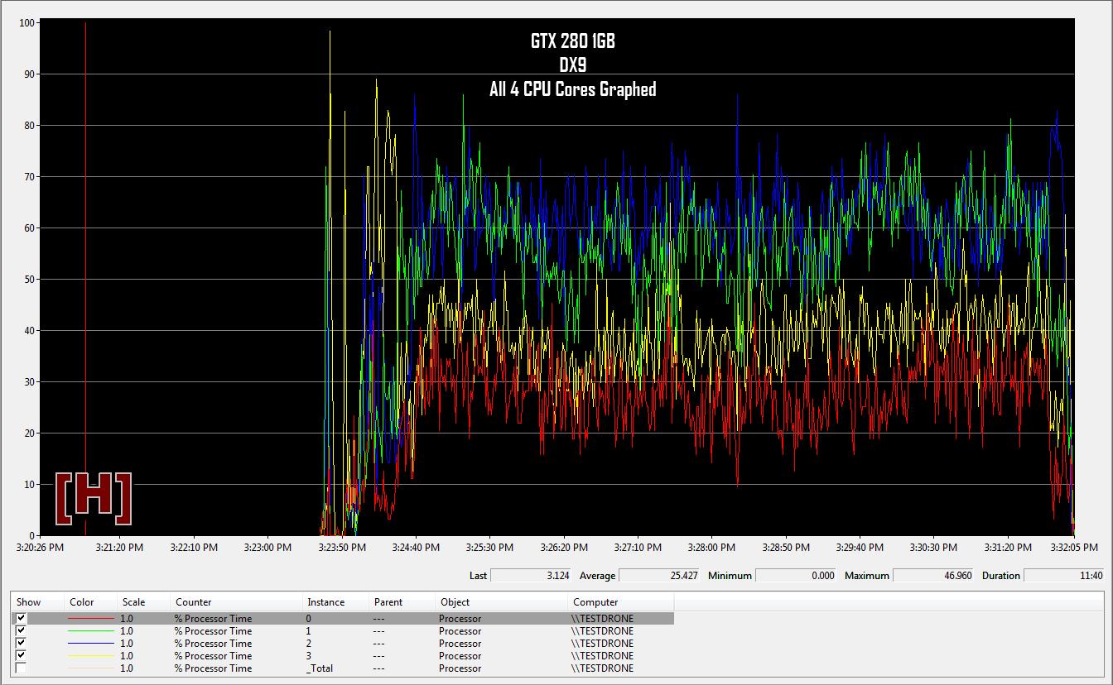The width and height of the screenshot is (1113, 685).
Task: Click \\TESTDRONE in the instance 0 row
Action: (603, 618)
